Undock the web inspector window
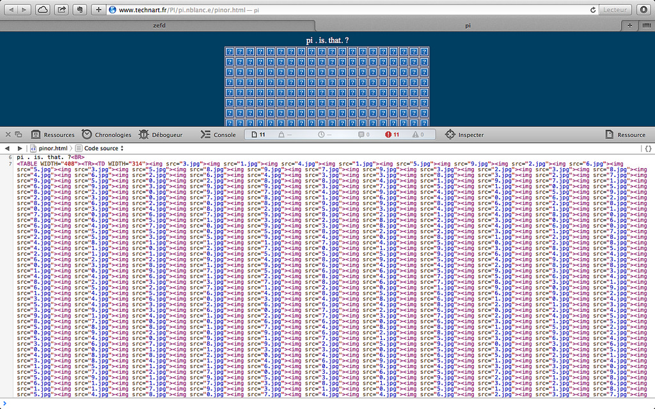This screenshot has width=655, height=409. coord(19,135)
